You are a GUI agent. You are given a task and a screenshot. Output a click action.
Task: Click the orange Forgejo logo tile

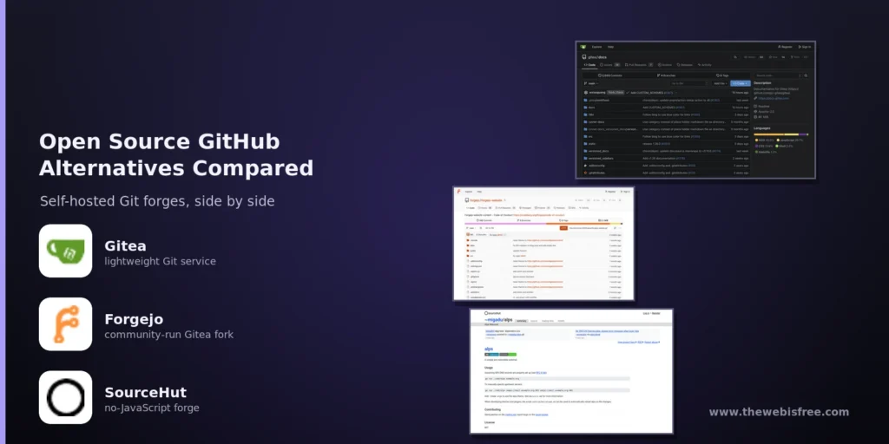tap(65, 324)
